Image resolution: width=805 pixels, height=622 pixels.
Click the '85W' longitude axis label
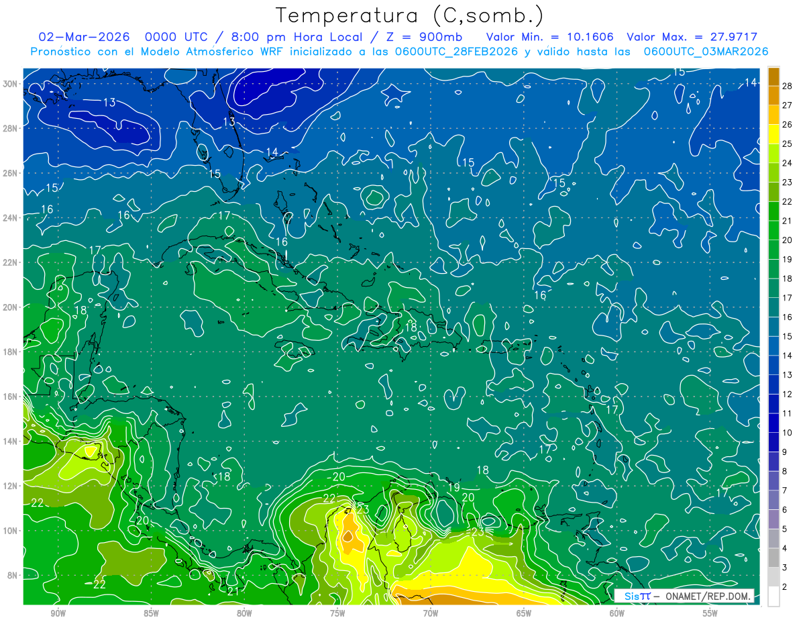(x=151, y=613)
